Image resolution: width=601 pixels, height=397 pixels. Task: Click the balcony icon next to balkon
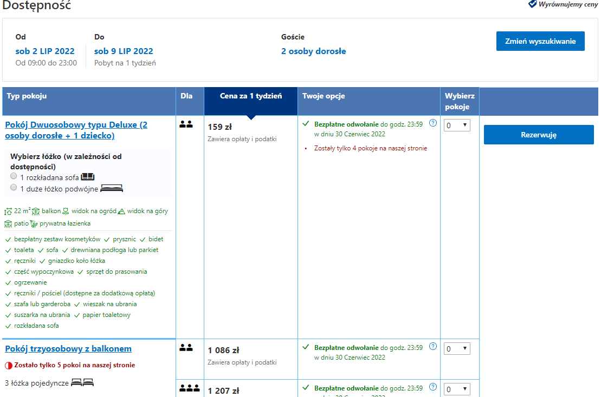click(x=36, y=211)
